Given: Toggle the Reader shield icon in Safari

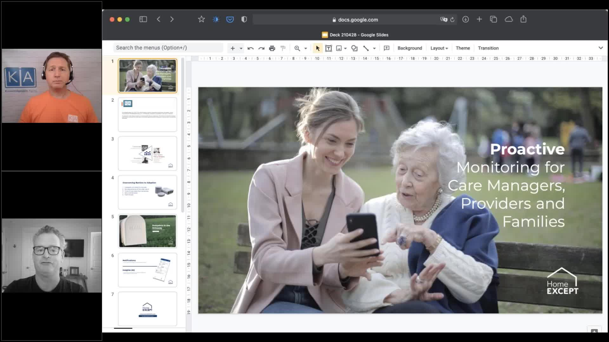Looking at the screenshot, I should tap(244, 19).
